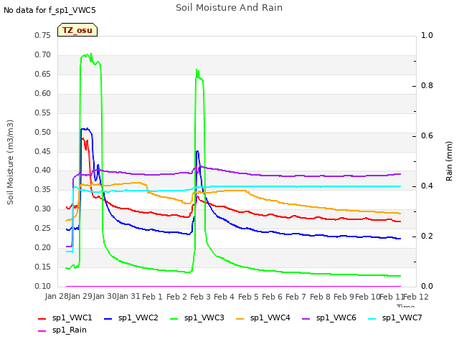Click the Soil Moisture (m3/m3) axis title
This screenshot has height=344, width=459.
(10, 162)
